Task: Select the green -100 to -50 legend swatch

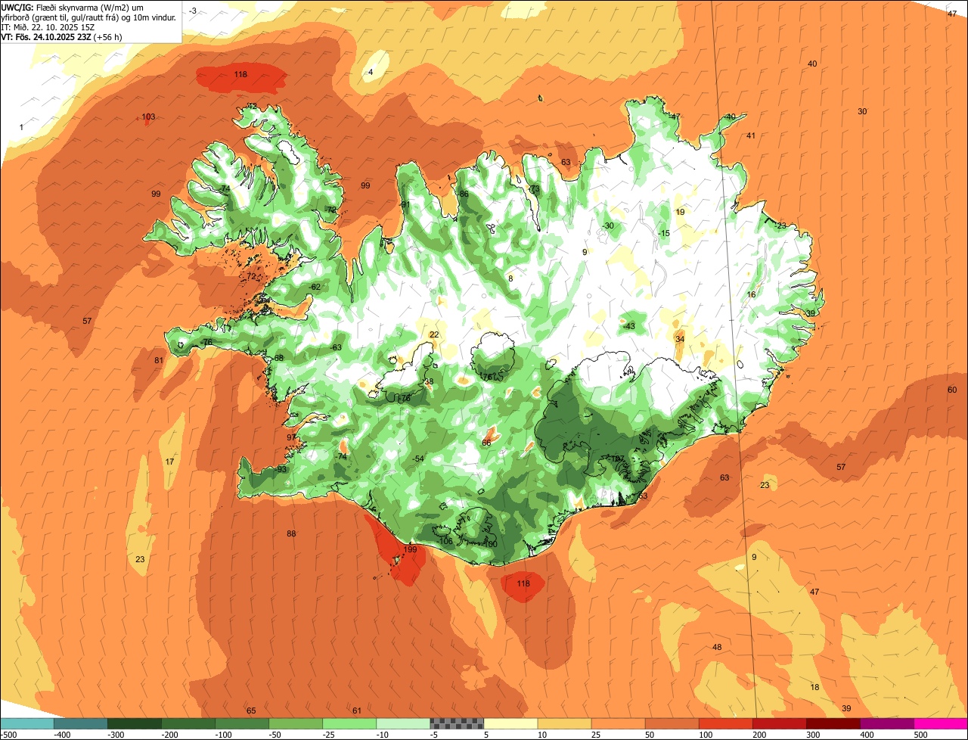Action: pyautogui.click(x=241, y=723)
